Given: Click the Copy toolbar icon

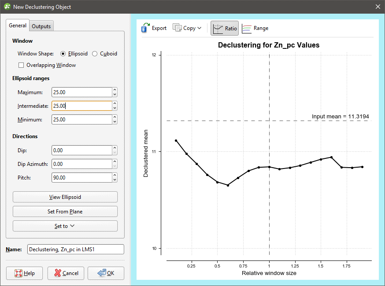Looking at the screenshot, I should 177,28.
